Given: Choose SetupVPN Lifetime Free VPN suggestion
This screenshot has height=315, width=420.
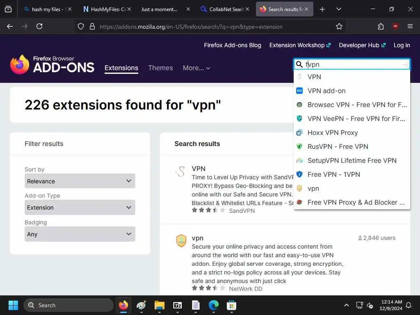Looking at the screenshot, I should point(352,160).
